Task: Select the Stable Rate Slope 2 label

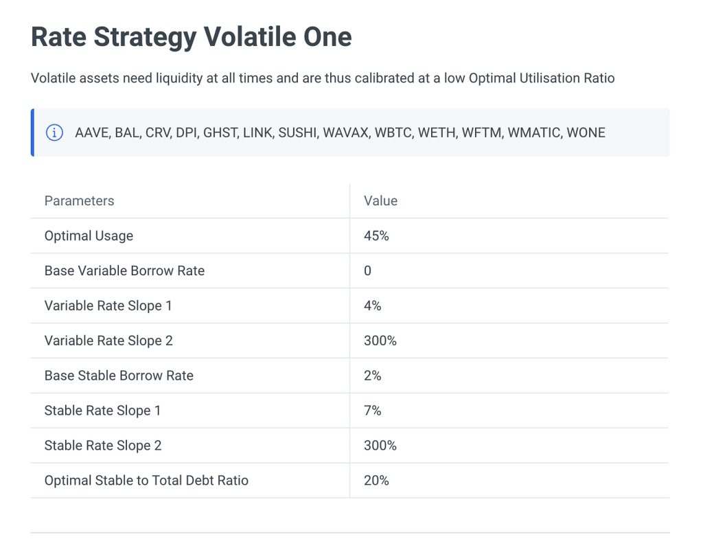Action: pyautogui.click(x=103, y=446)
